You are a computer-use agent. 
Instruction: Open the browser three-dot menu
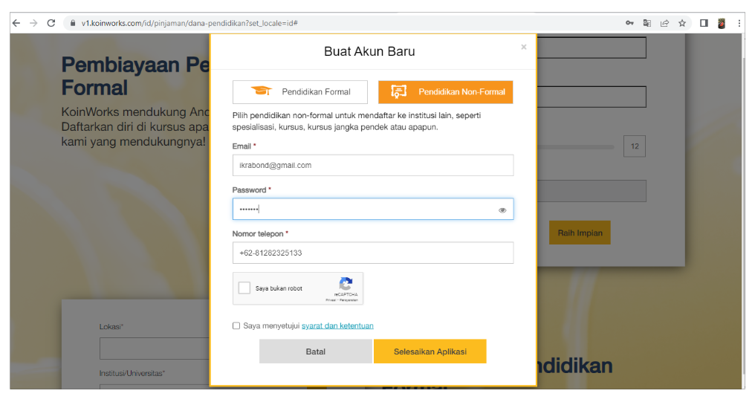[739, 23]
